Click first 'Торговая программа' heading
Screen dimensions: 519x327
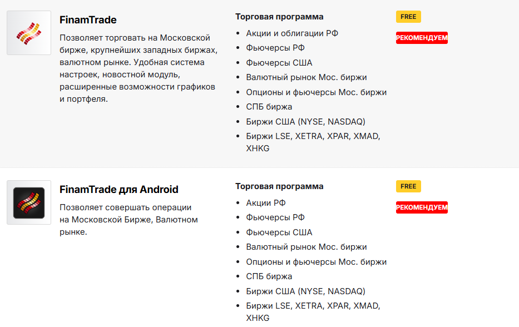pos(279,17)
